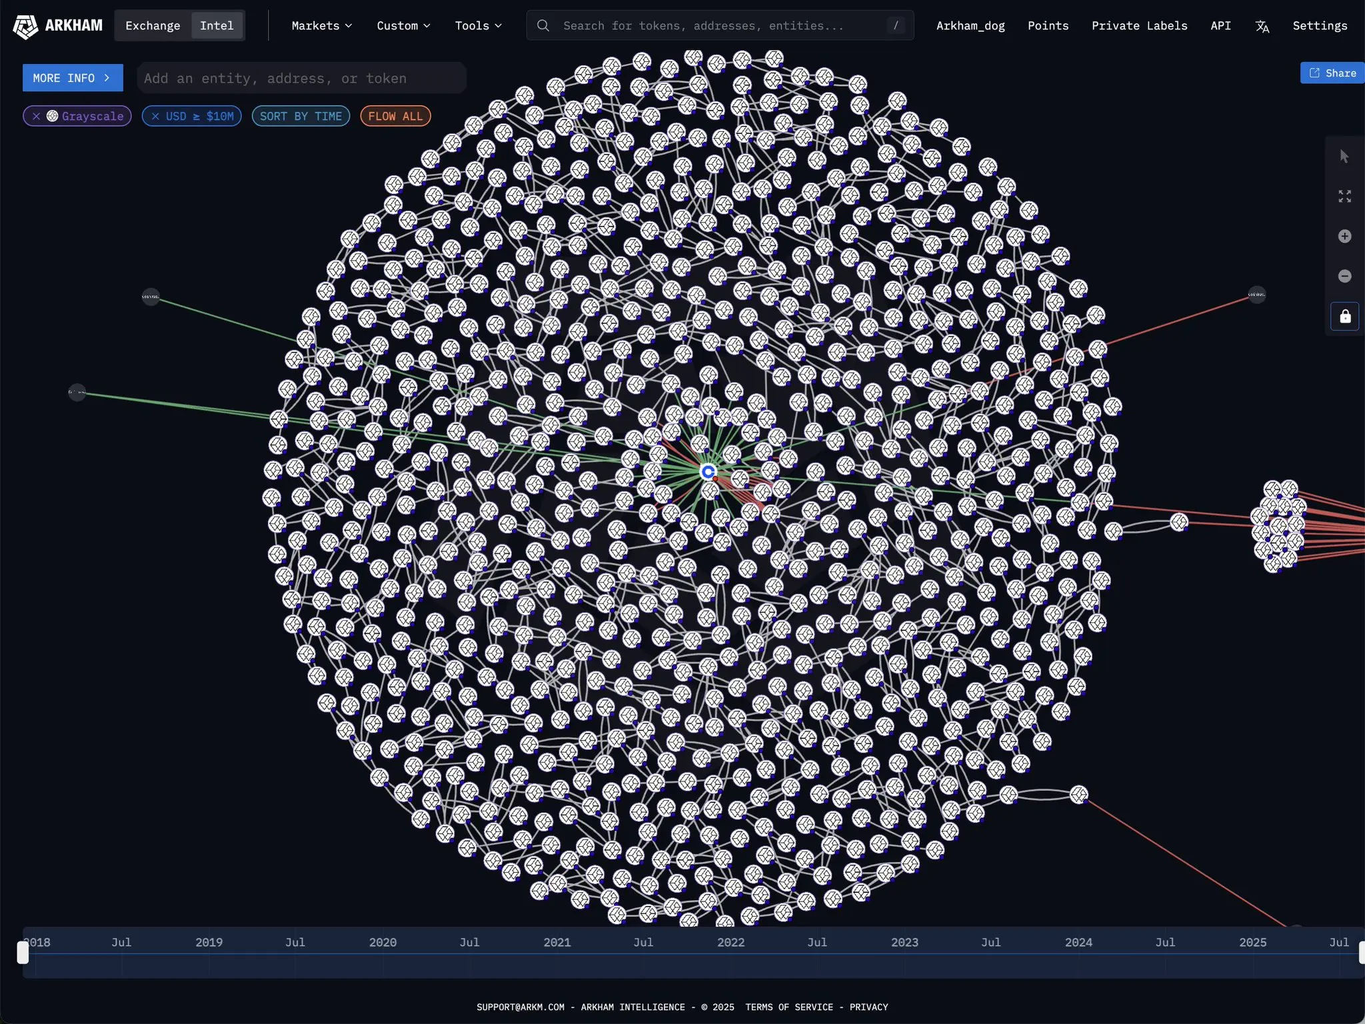
Task: Click the Grayscale filter label
Action: click(x=93, y=116)
